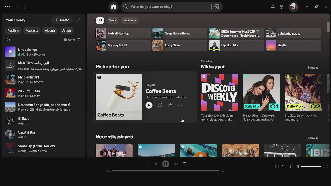Mute the volume speaker icon
Image resolution: width=331 pixels, height=186 pixels.
click(298, 167)
